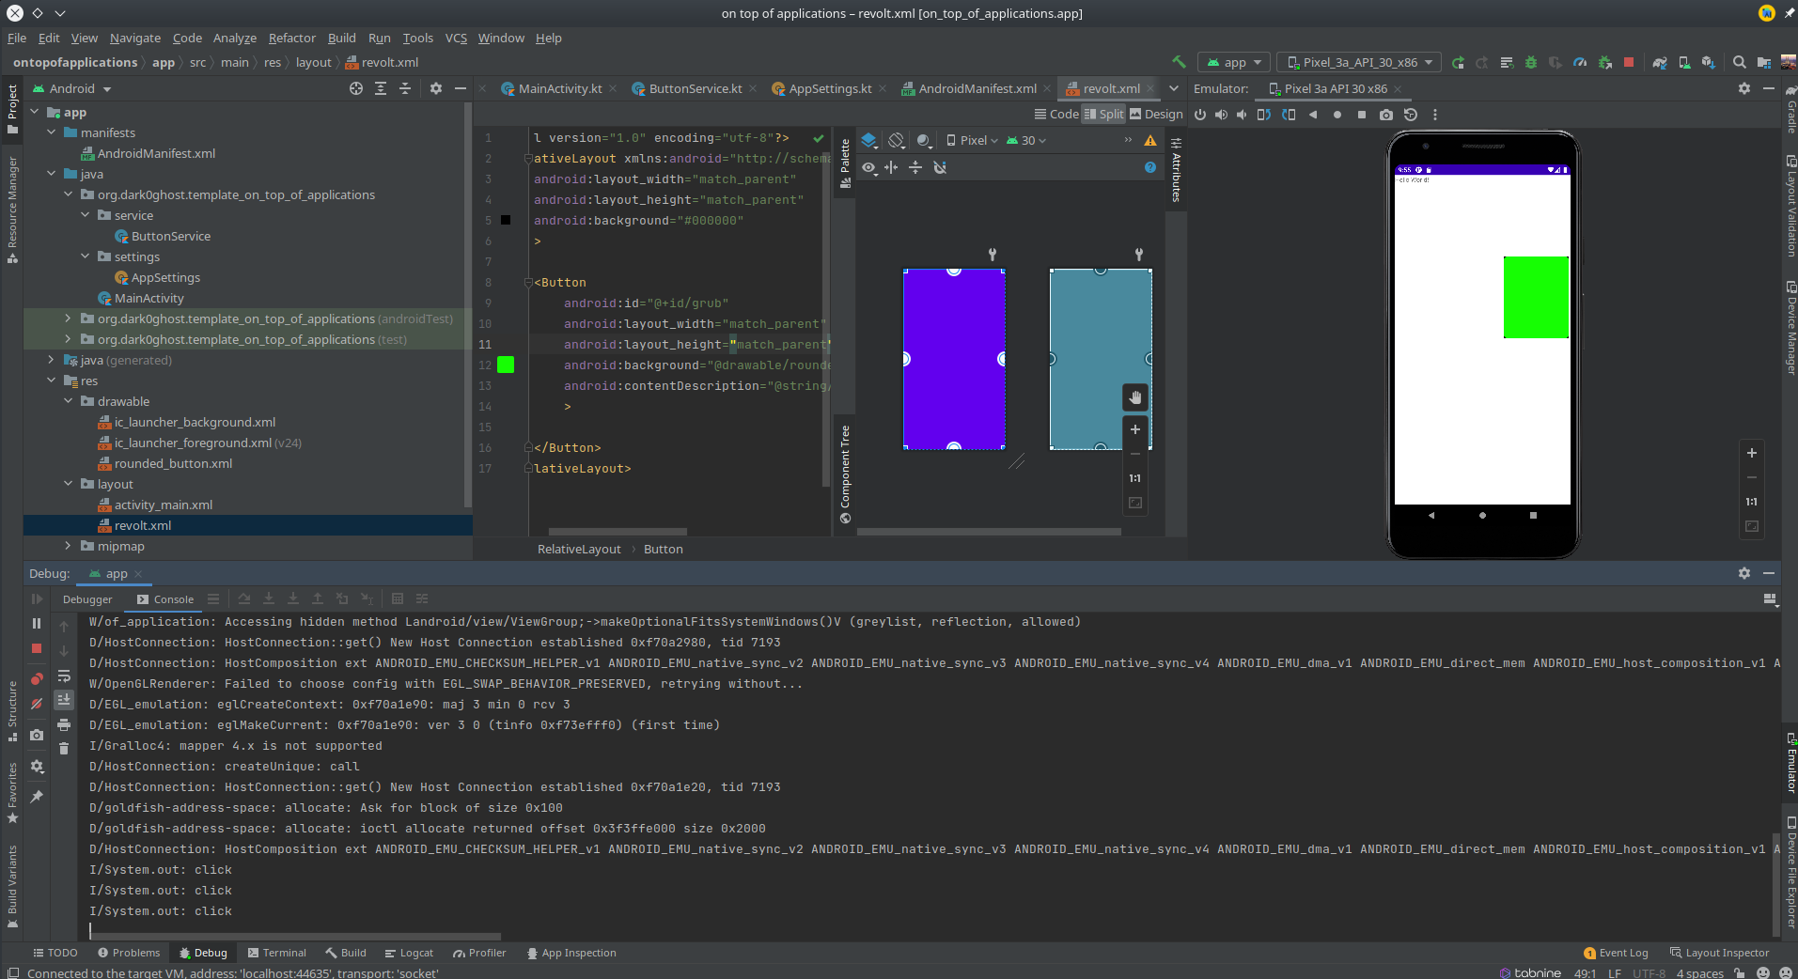Switch editor to Code view mode

[x=1056, y=115]
